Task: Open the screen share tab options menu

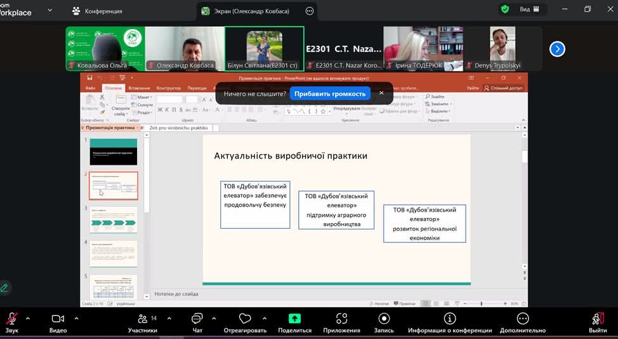Action: point(310,11)
